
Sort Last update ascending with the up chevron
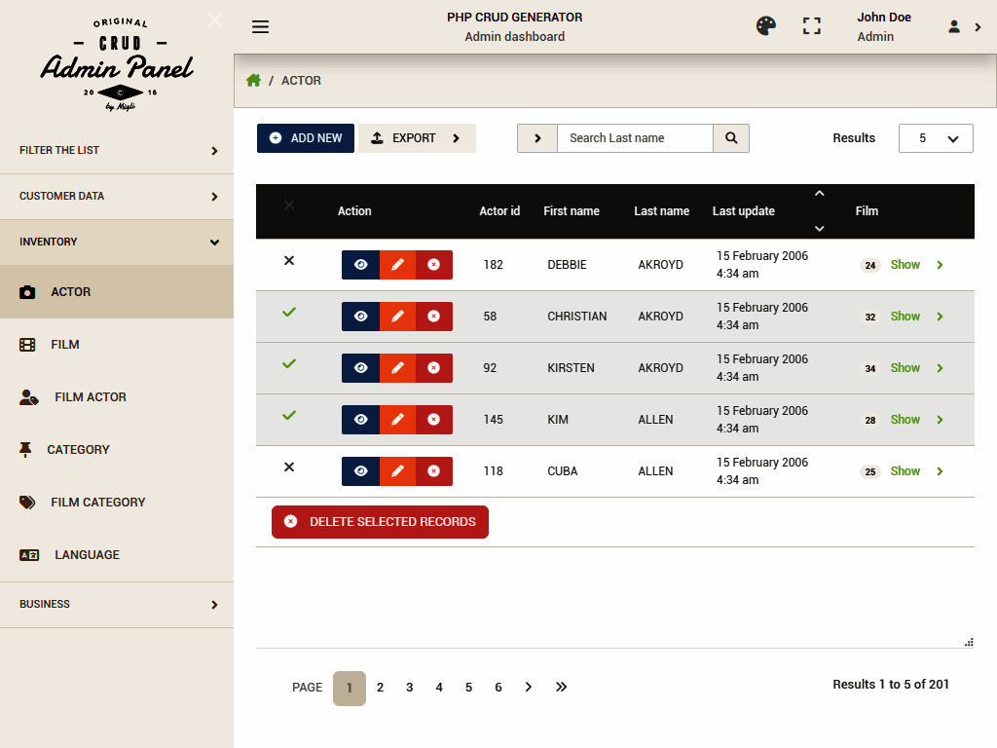coord(819,193)
